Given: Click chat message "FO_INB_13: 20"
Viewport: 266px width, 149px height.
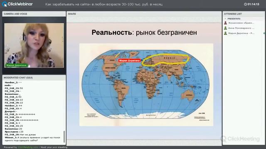Looking at the screenshot, I should pos(14,126).
